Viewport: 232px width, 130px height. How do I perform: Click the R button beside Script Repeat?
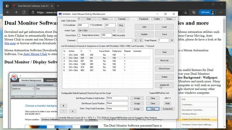[172, 40]
